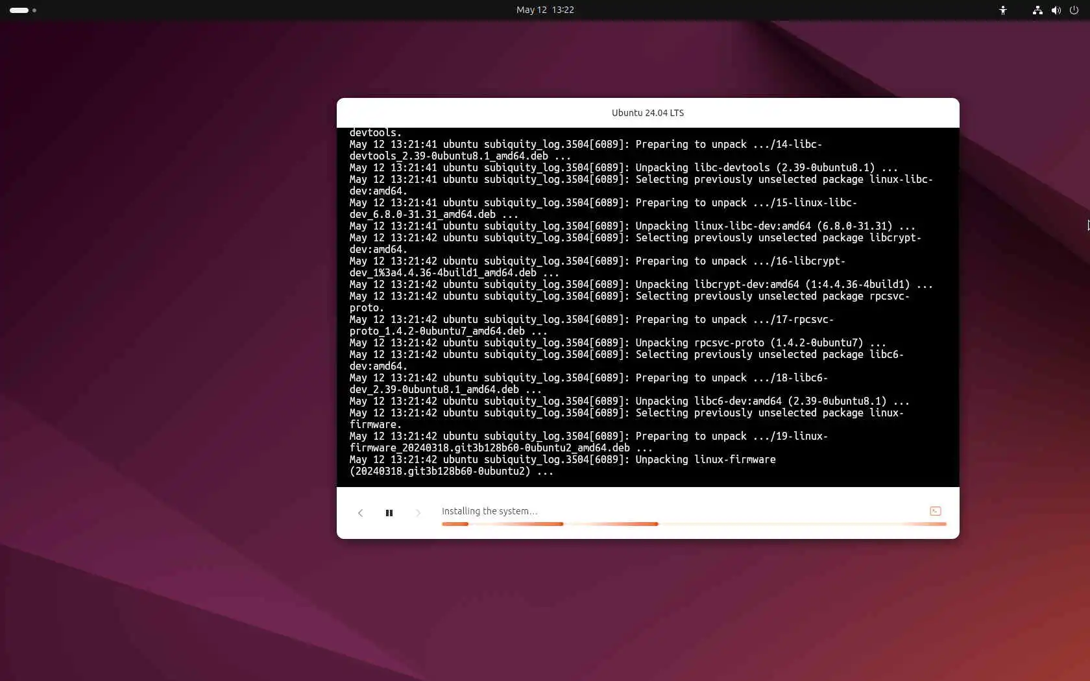This screenshot has height=681, width=1090.
Task: Click the "proto." text in the log
Action: pos(367,307)
